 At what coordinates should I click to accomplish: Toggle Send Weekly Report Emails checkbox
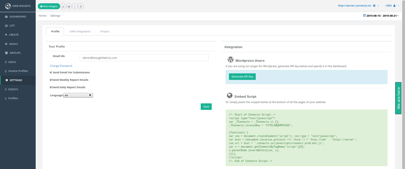point(51,80)
